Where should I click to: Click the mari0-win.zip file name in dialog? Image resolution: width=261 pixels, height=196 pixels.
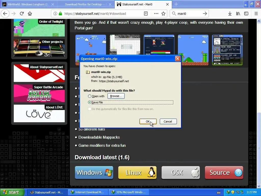pos(101,72)
